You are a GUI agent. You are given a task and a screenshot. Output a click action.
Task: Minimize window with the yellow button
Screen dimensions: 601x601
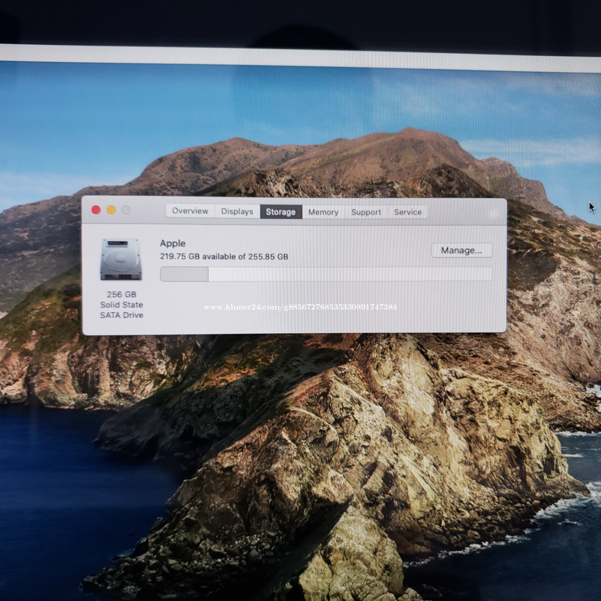[111, 210]
